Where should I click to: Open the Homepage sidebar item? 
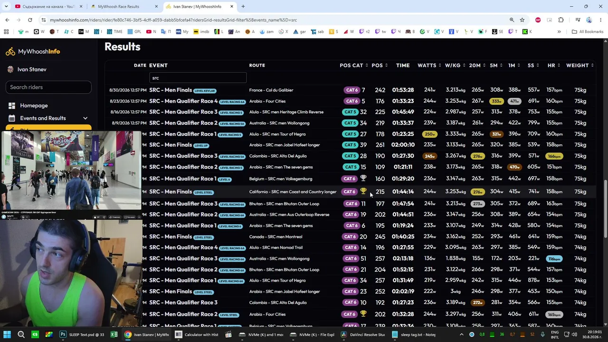pos(34,105)
